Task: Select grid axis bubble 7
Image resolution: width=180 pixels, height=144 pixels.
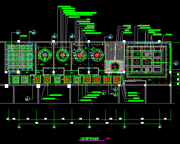Action: 125,127
